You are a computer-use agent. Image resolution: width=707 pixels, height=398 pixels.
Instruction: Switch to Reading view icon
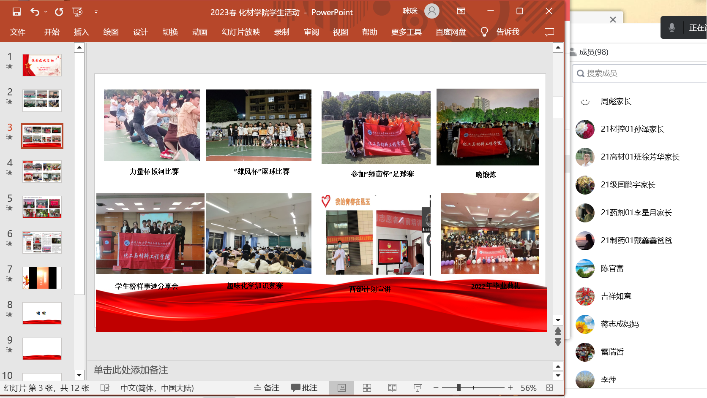(392, 388)
